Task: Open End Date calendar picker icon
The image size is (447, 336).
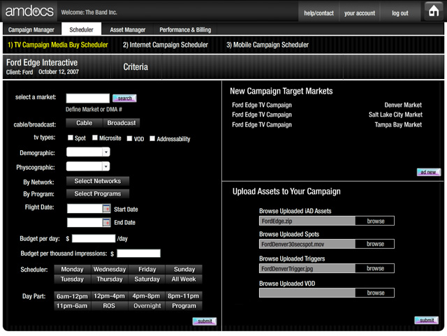Action: point(106,222)
